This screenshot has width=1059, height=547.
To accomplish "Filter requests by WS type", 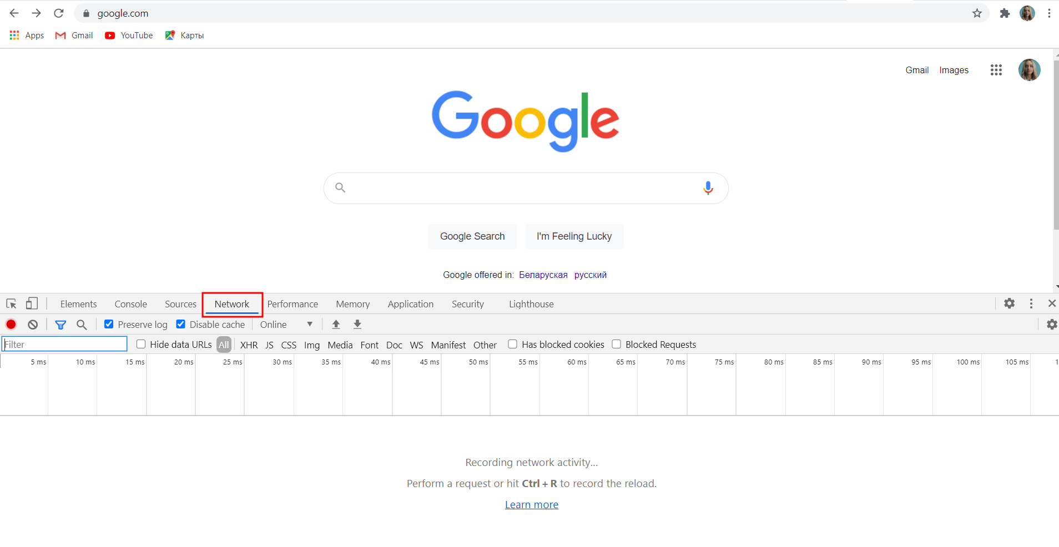I will [416, 345].
